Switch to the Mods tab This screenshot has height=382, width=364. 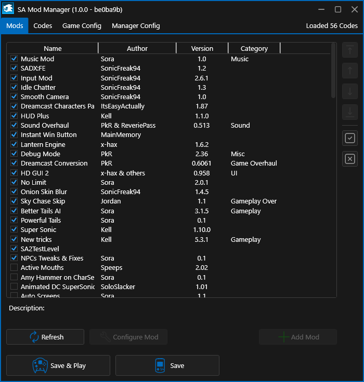15,25
